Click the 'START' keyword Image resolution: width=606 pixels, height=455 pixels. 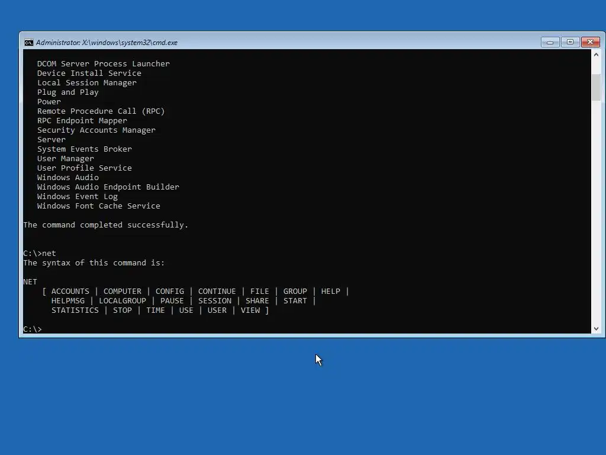[295, 300]
